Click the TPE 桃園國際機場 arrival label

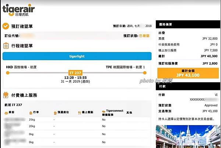point(125,67)
